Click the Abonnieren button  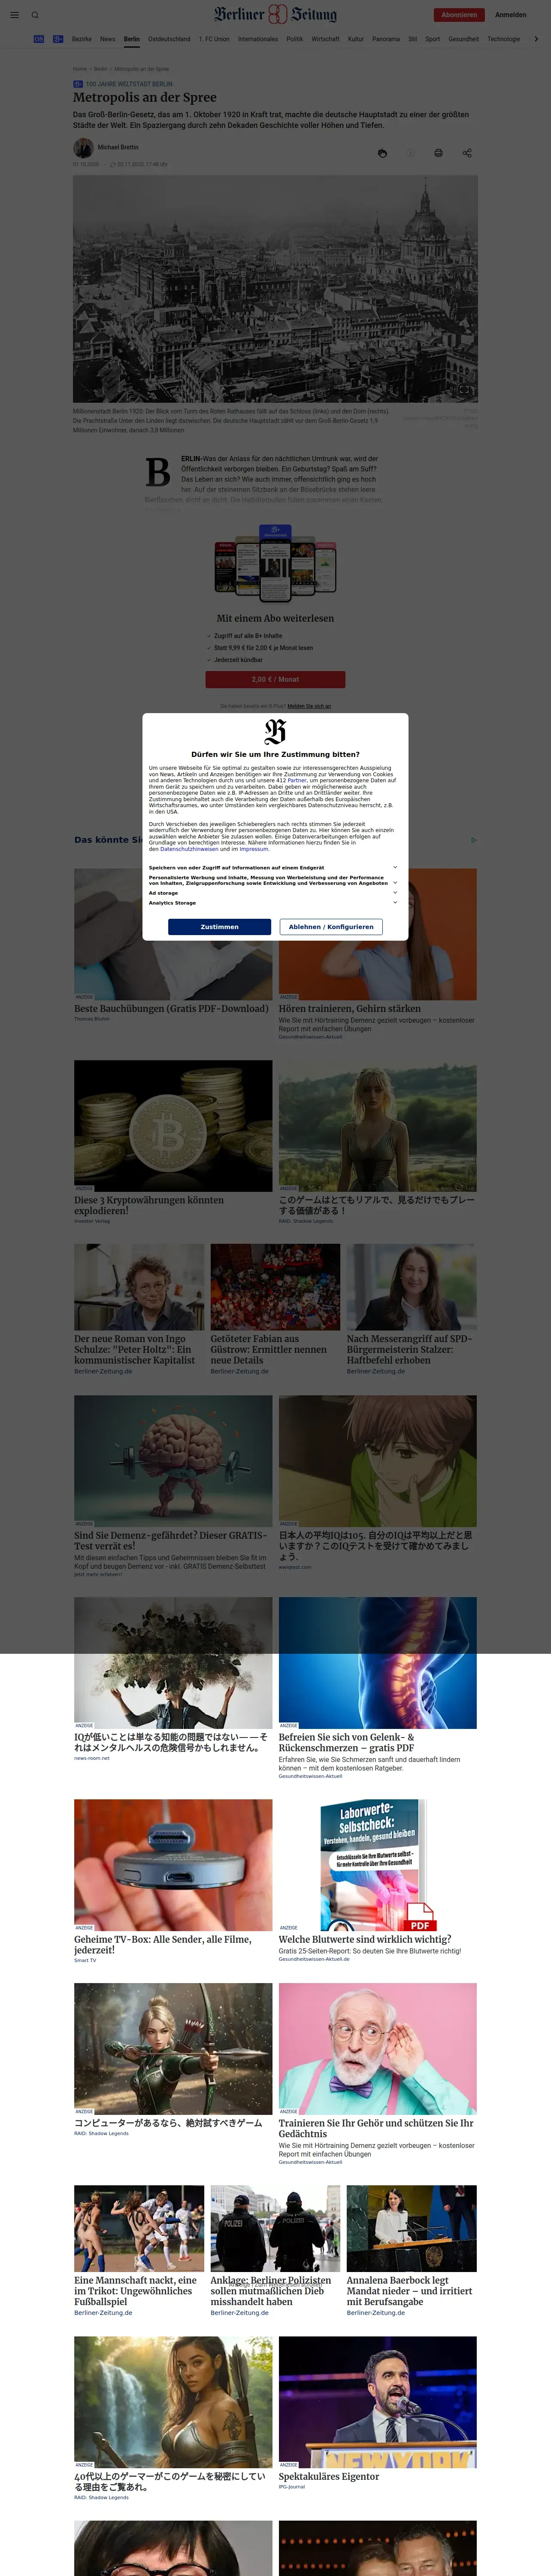[459, 15]
